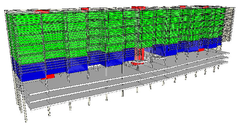Click the second red rooftop block from the left
Viewport: 241px width, 127px height.
pyautogui.click(x=85, y=9)
